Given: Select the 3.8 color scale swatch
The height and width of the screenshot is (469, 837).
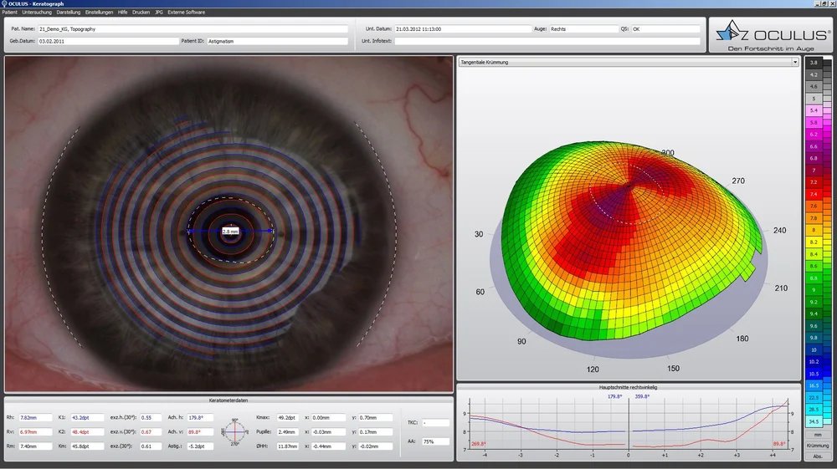Looking at the screenshot, I should coord(814,63).
